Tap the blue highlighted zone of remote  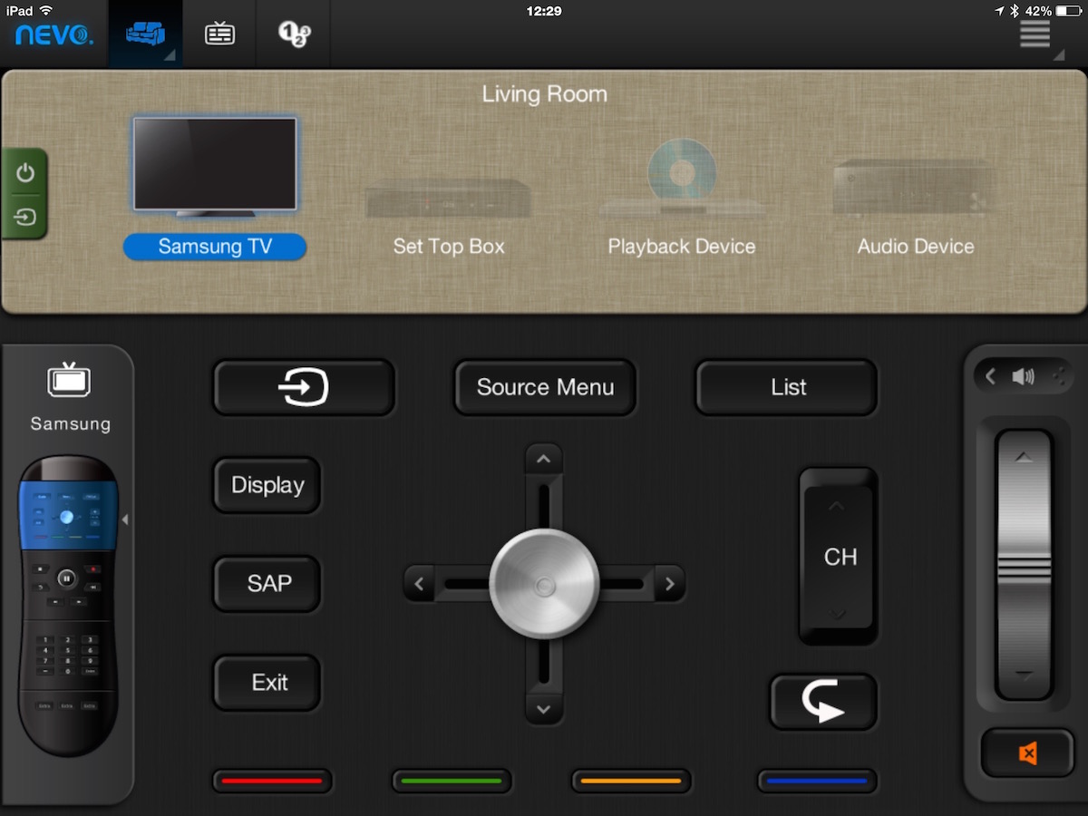pyautogui.click(x=69, y=516)
